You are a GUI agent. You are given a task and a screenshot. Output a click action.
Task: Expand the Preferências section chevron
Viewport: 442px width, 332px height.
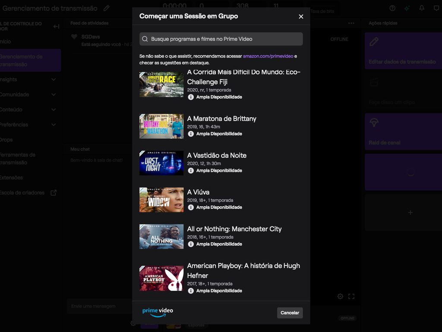click(54, 125)
